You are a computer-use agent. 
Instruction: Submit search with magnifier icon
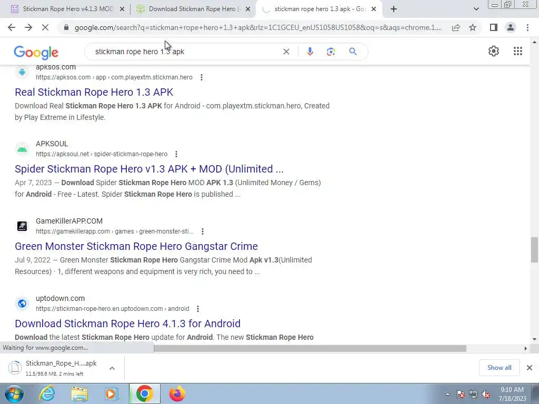[353, 52]
